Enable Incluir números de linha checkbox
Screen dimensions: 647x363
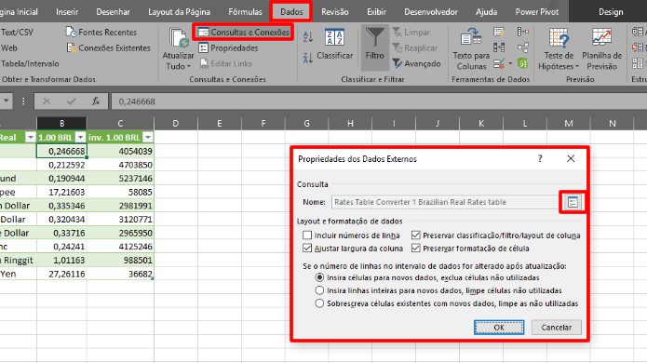[307, 235]
